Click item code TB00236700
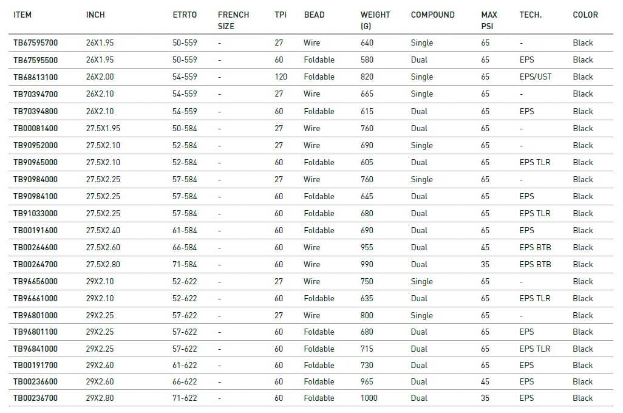 coord(36,398)
